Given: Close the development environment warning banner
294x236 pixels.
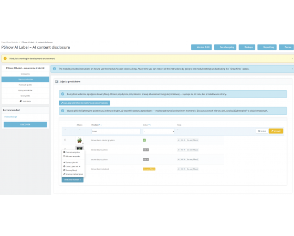Looking at the screenshot, I should tap(292, 59).
